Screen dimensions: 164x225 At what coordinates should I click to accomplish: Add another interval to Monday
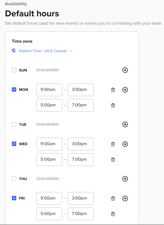click(125, 90)
